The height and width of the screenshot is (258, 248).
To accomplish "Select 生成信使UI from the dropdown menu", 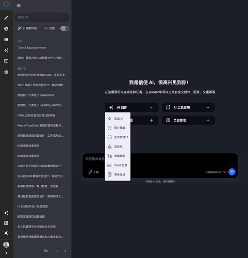I will 118,137.
